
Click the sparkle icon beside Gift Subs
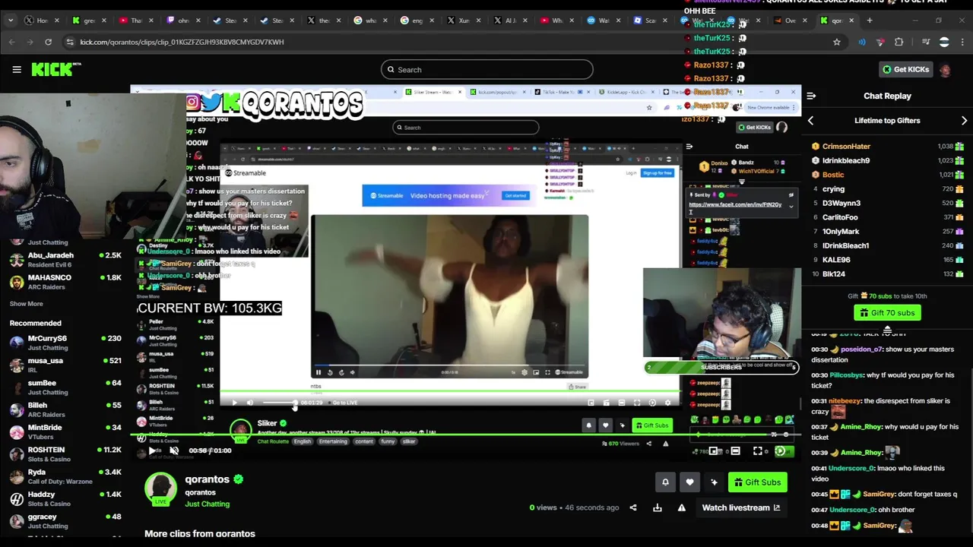click(714, 482)
